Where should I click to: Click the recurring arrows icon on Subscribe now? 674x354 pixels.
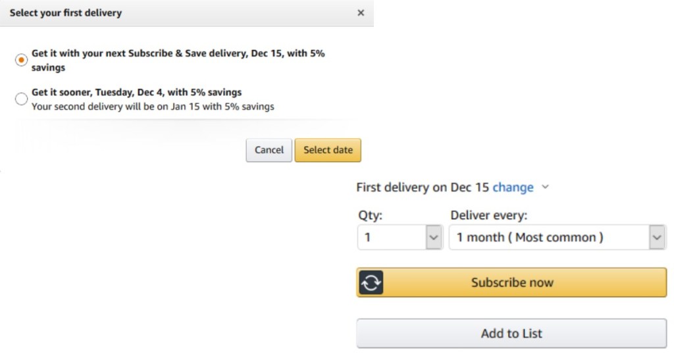371,282
